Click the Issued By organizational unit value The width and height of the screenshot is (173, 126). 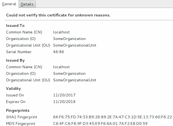[75, 80]
